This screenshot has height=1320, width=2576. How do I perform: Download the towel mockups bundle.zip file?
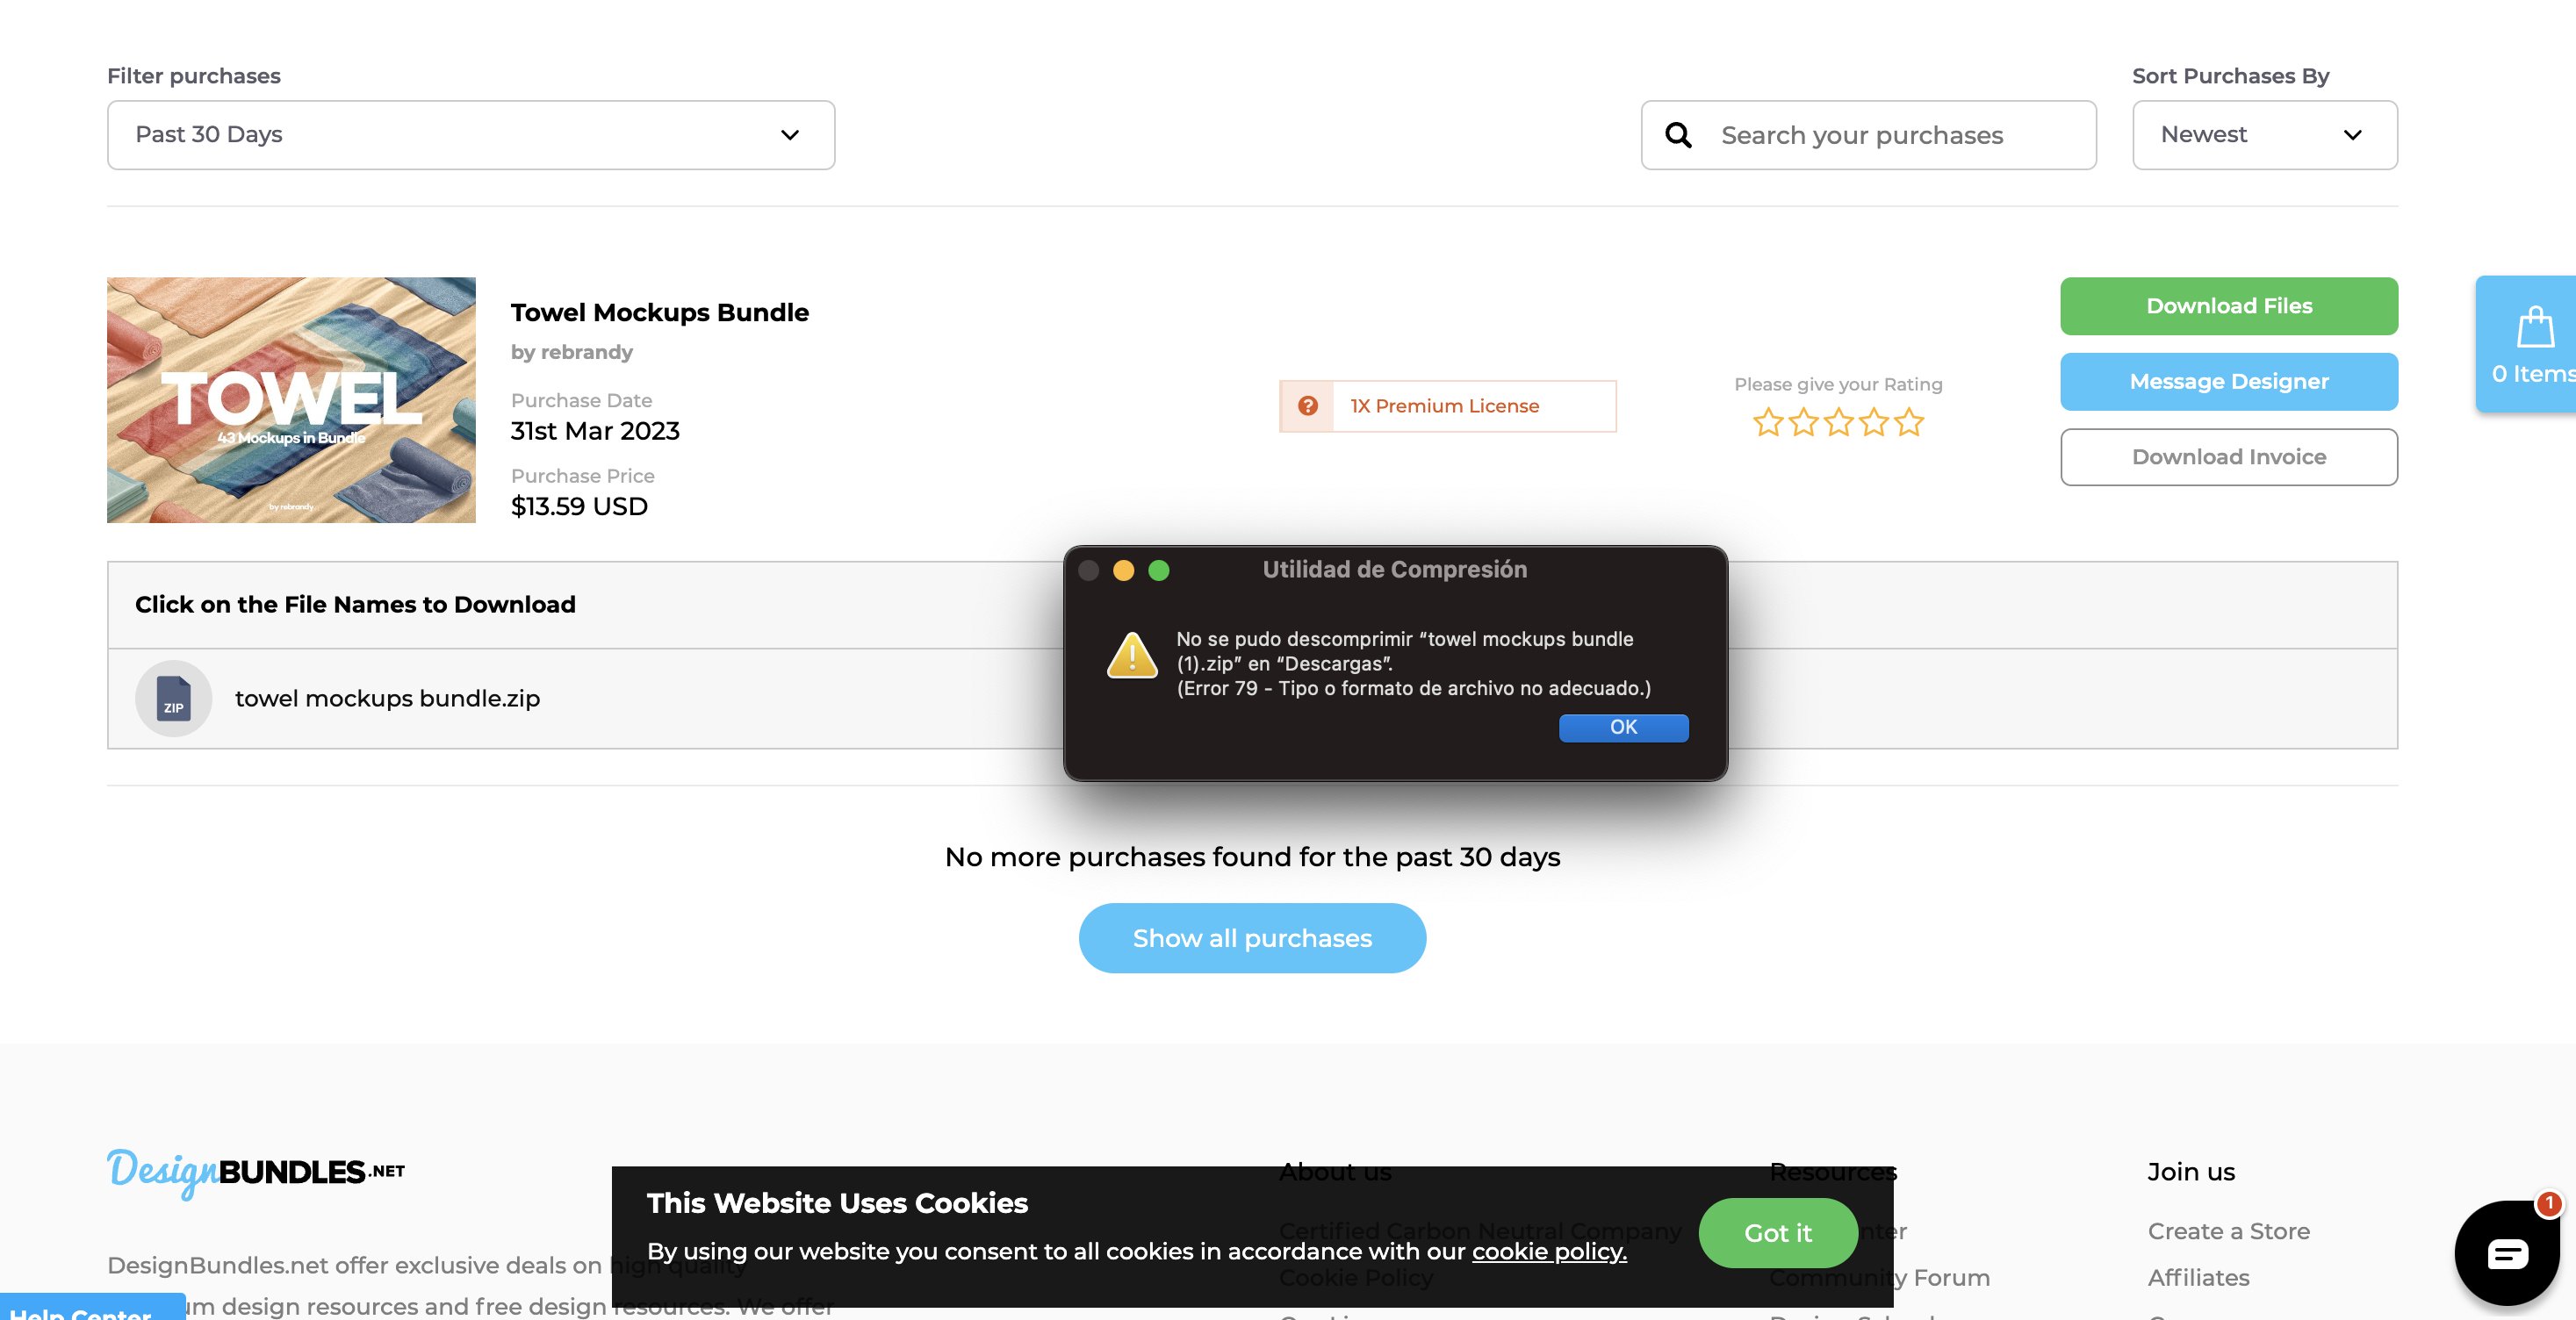point(387,698)
